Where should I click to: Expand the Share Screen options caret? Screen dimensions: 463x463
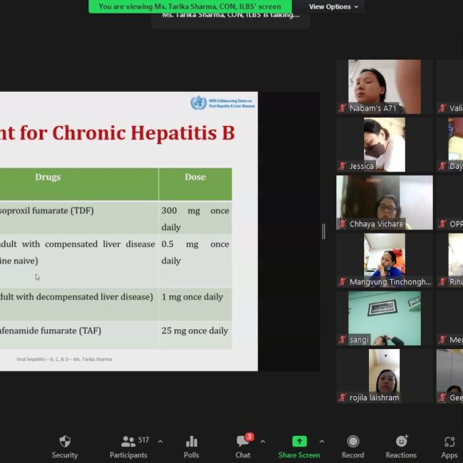pyautogui.click(x=322, y=442)
